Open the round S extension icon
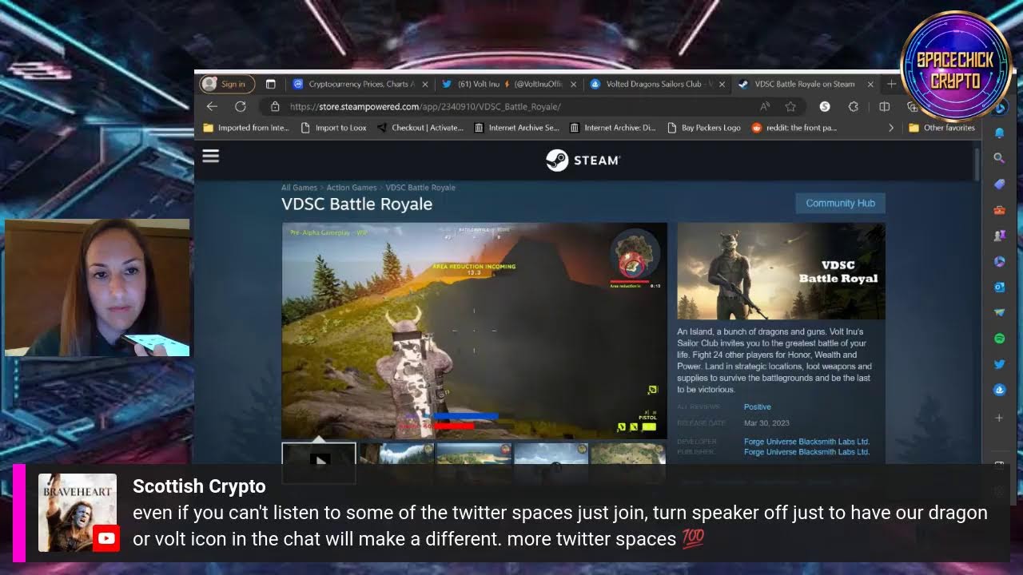 (x=825, y=106)
